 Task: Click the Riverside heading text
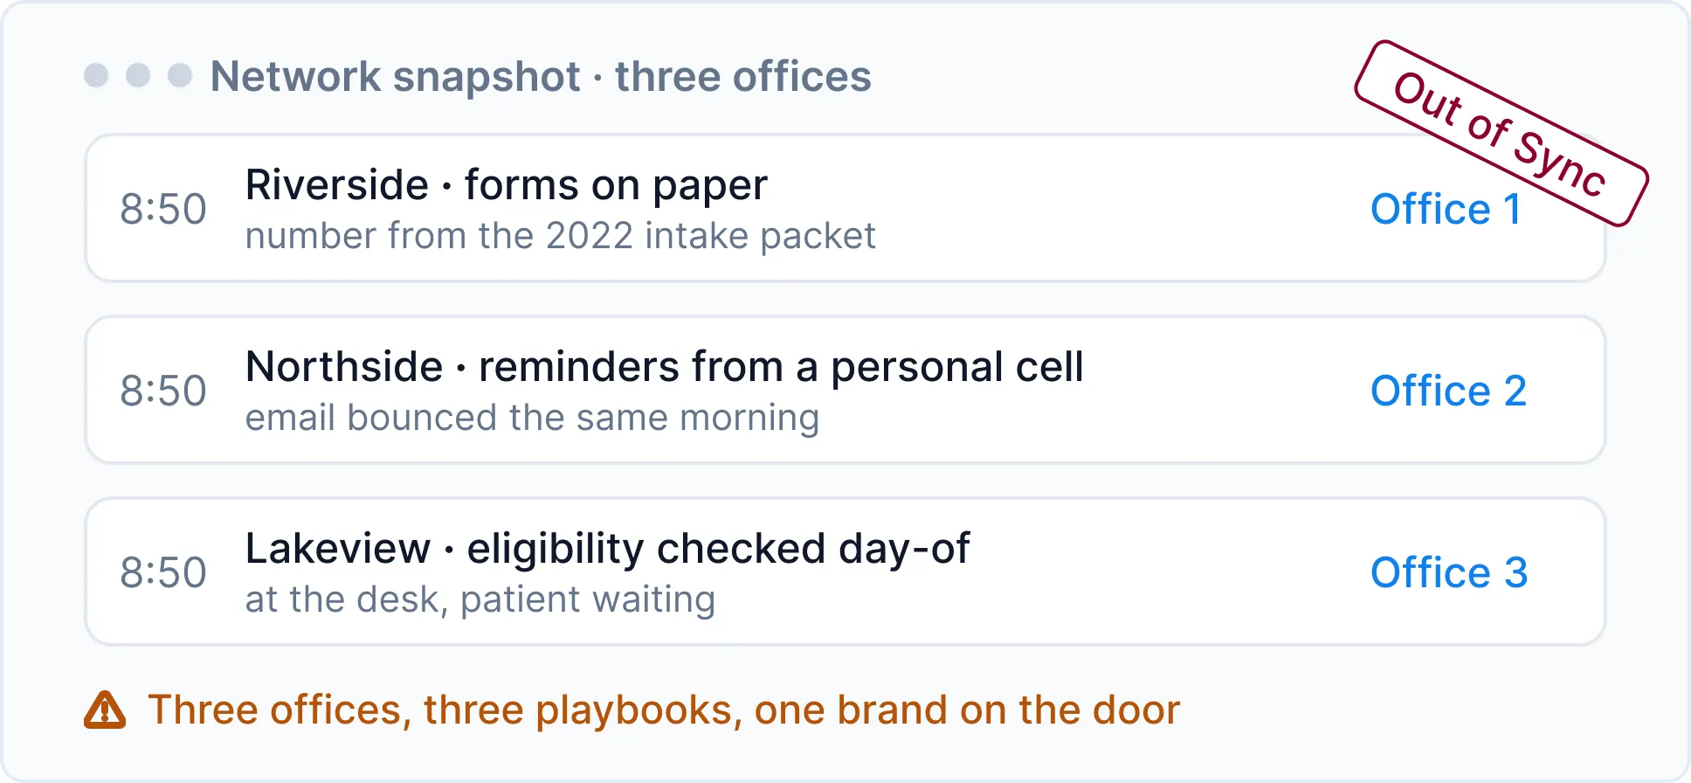[x=337, y=184]
